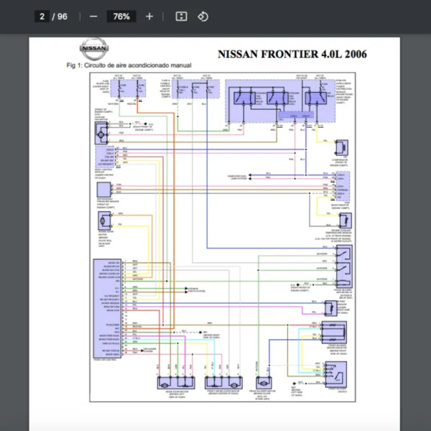Select the 76% zoom level field
This screenshot has height=431, width=431.
[x=121, y=16]
